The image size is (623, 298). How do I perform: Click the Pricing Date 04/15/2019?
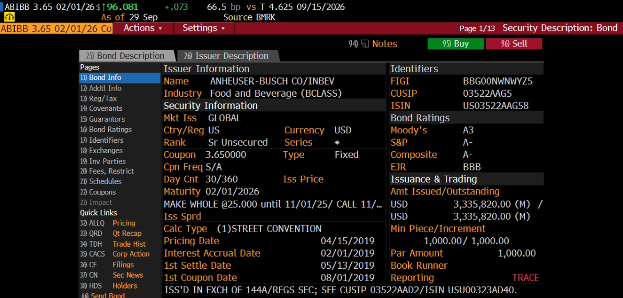coord(348,241)
